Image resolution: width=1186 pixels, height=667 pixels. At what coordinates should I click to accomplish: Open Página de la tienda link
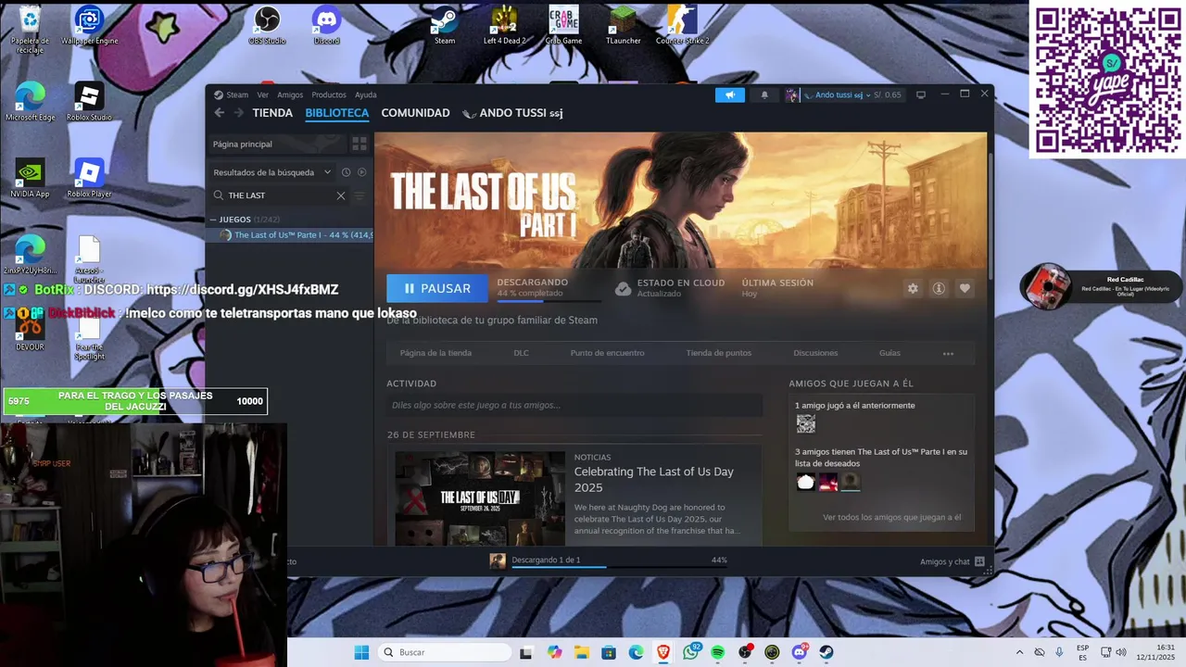[x=435, y=353]
